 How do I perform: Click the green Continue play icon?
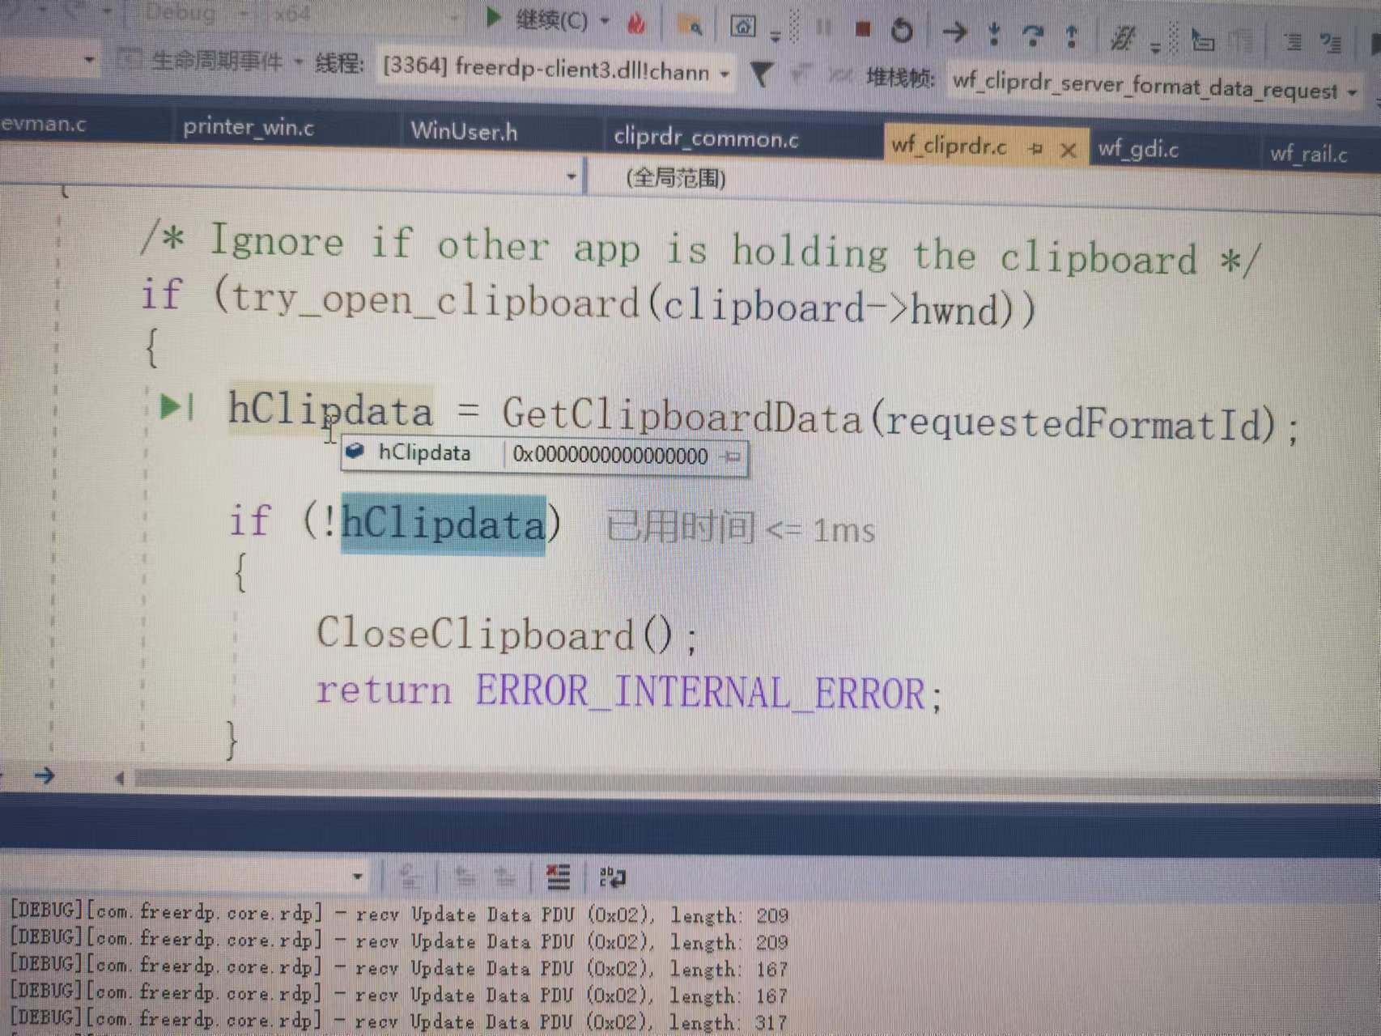[x=493, y=18]
